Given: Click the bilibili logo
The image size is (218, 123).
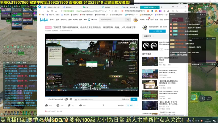Looking at the screenshot, I should [44, 20].
